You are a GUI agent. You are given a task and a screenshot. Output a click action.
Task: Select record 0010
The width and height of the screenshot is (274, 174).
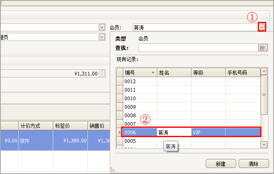[x=192, y=98]
